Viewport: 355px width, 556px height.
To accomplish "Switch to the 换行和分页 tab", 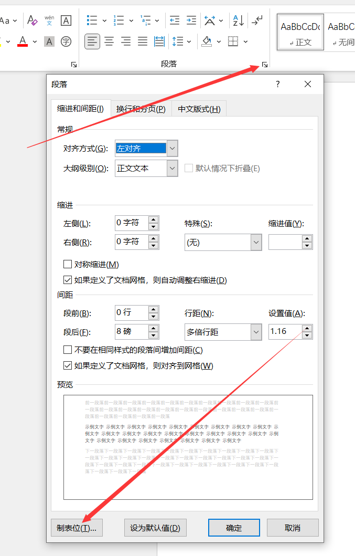I will tap(141, 109).
